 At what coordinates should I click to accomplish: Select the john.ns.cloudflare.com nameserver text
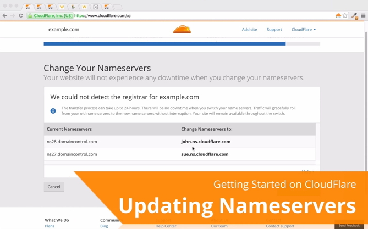[206, 142]
